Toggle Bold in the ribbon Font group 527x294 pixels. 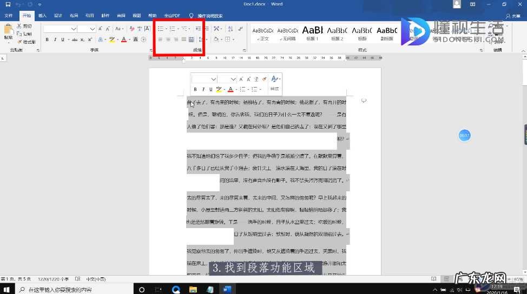coord(47,39)
